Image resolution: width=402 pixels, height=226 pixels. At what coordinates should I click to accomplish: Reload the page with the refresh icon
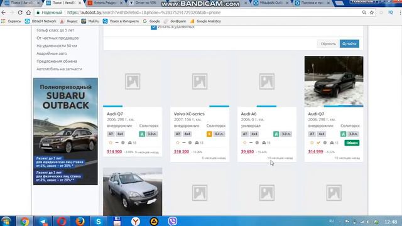pyautogui.click(x=20, y=13)
